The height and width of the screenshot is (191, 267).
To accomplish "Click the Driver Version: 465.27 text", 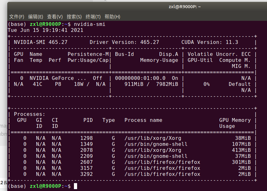I will coord(124,42).
